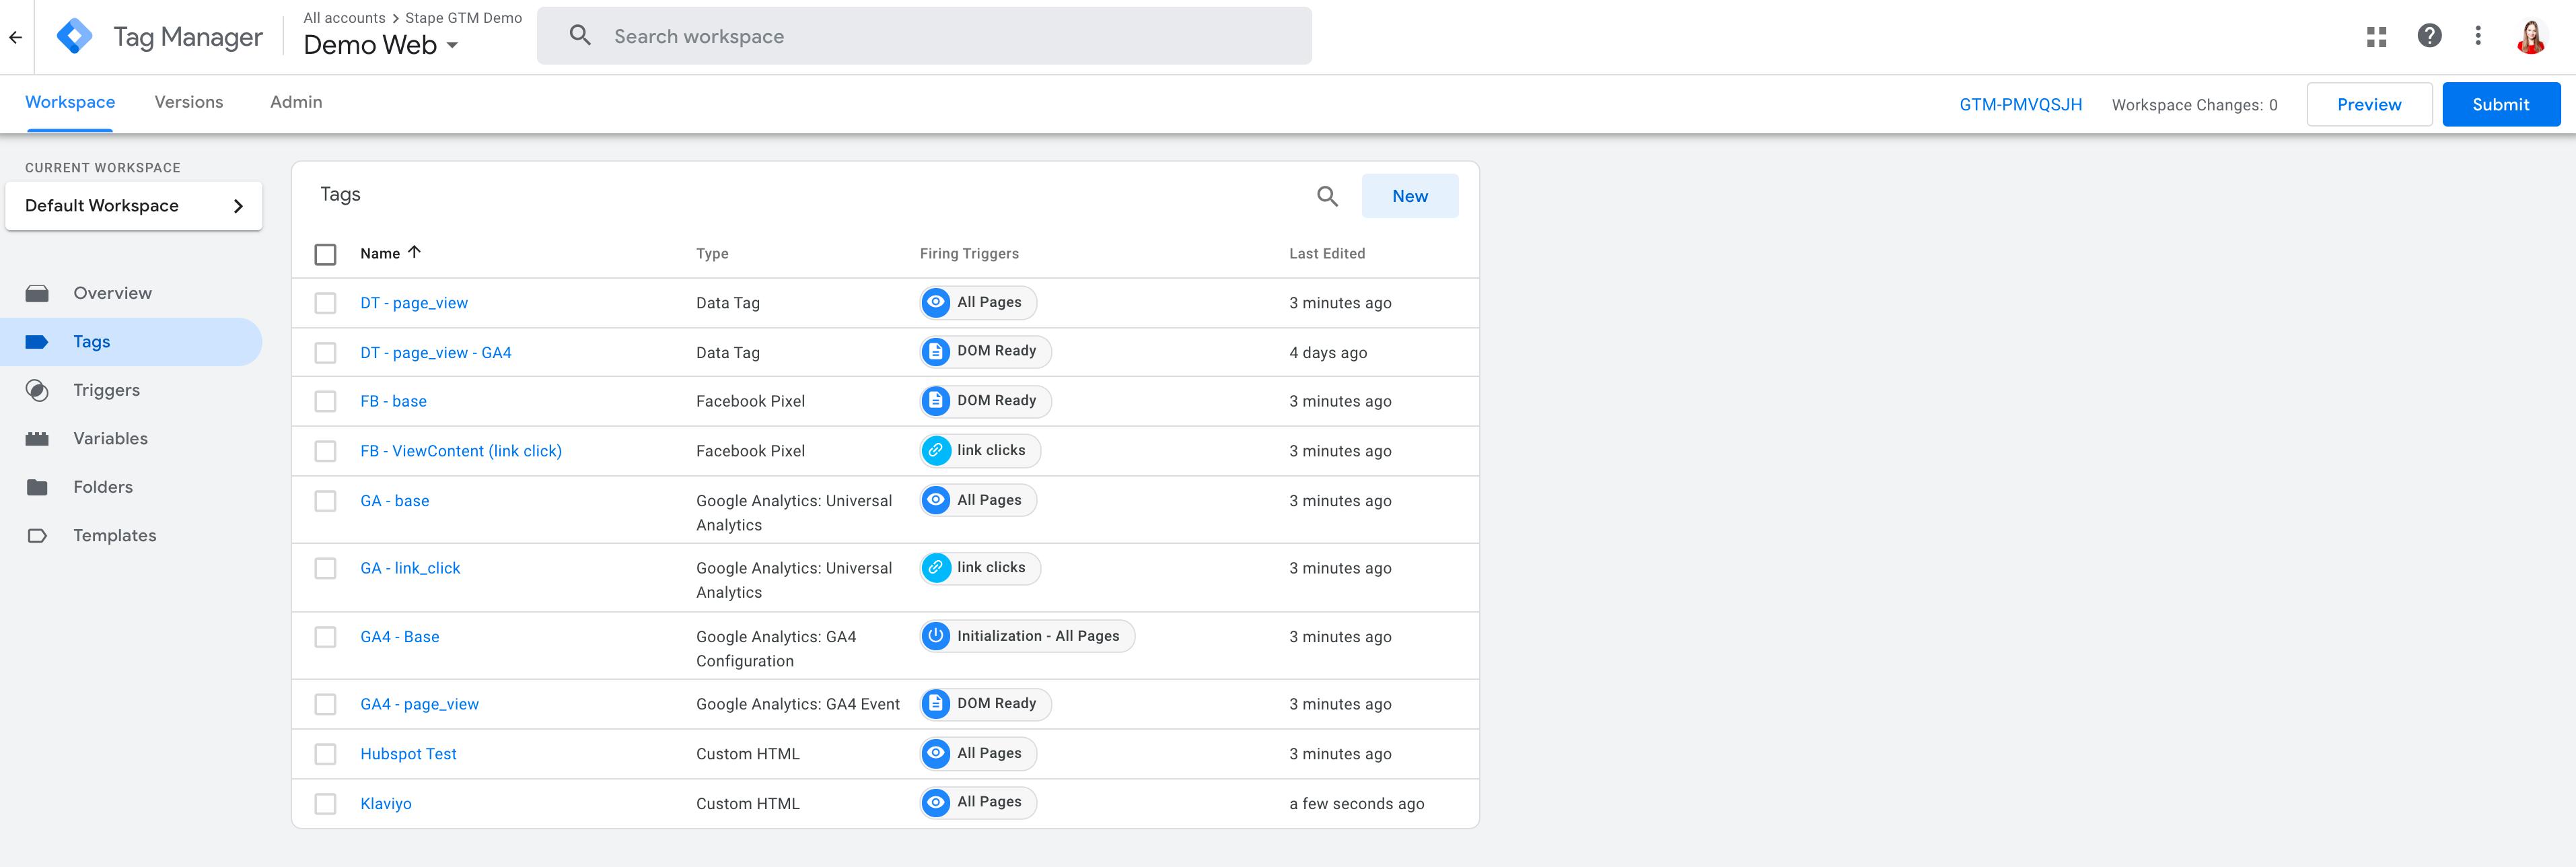This screenshot has width=2576, height=867.
Task: Click All Pages trigger for Klaviyo
Action: tap(978, 802)
